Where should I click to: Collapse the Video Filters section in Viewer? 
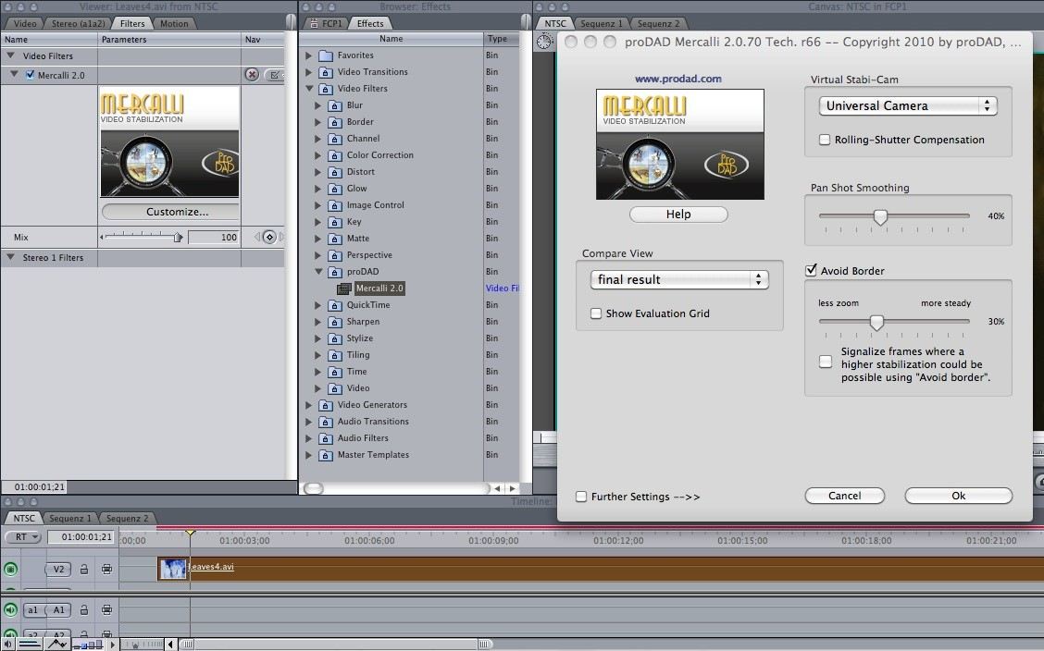click(x=11, y=55)
